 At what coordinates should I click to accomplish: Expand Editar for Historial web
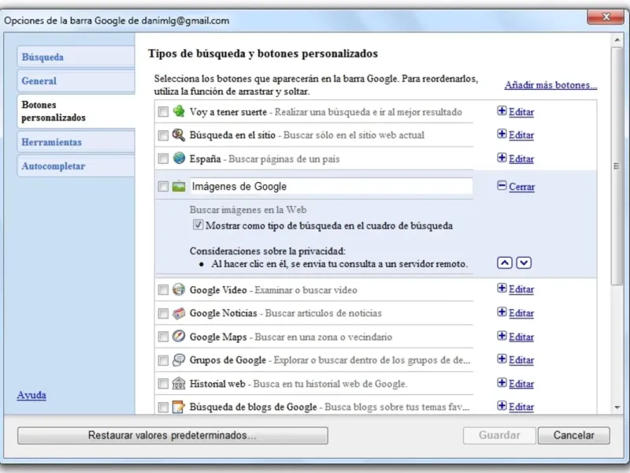click(x=516, y=384)
